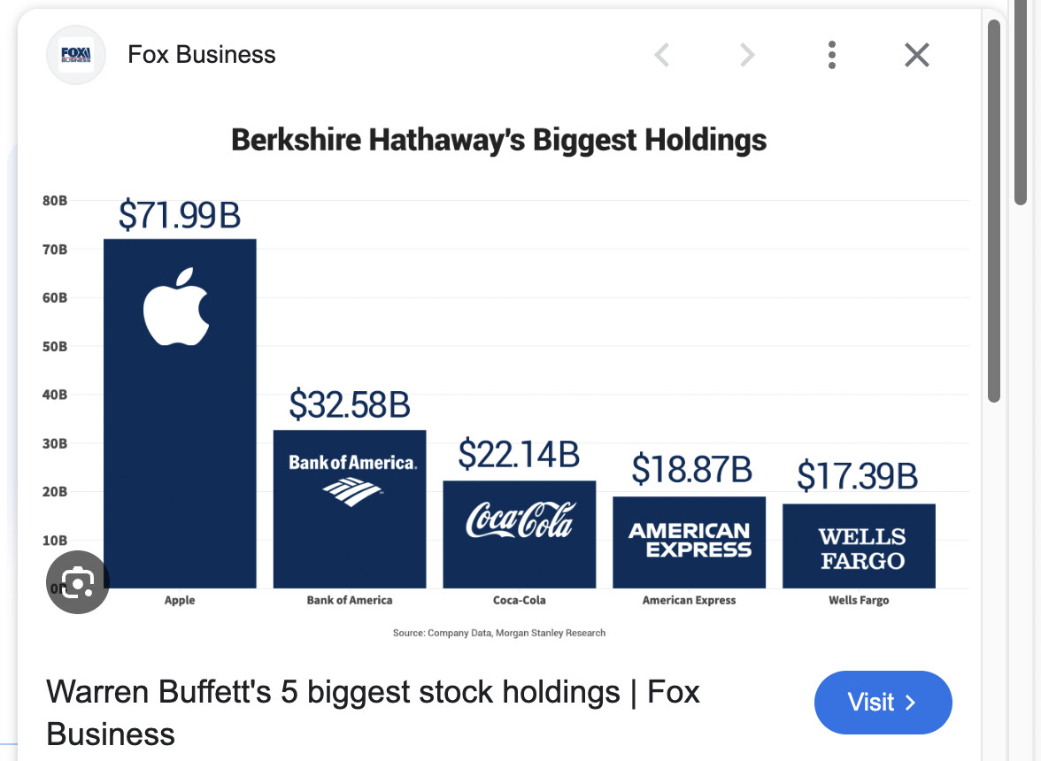This screenshot has width=1041, height=761.
Task: Select the Fox Business source label
Action: click(201, 54)
